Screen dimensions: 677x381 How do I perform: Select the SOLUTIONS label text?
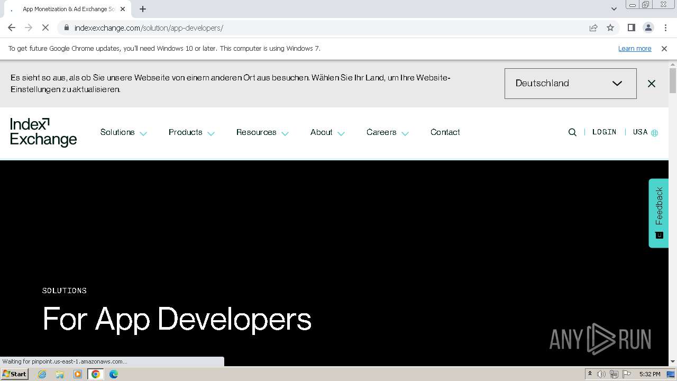click(65, 291)
